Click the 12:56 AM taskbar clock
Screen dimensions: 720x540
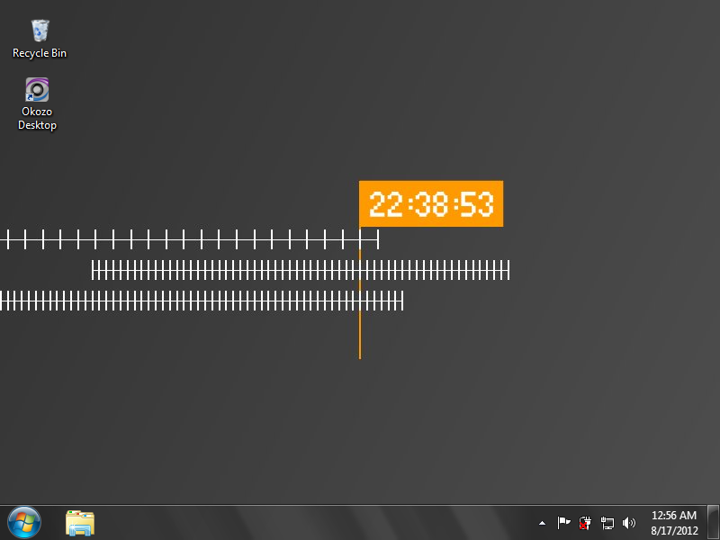pyautogui.click(x=673, y=515)
